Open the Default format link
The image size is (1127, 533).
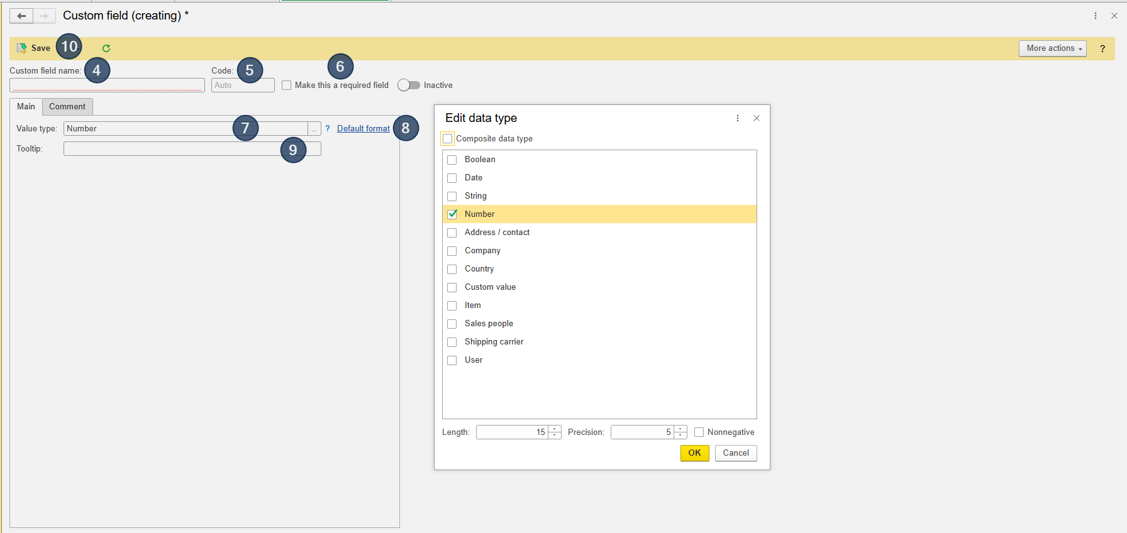(x=363, y=129)
